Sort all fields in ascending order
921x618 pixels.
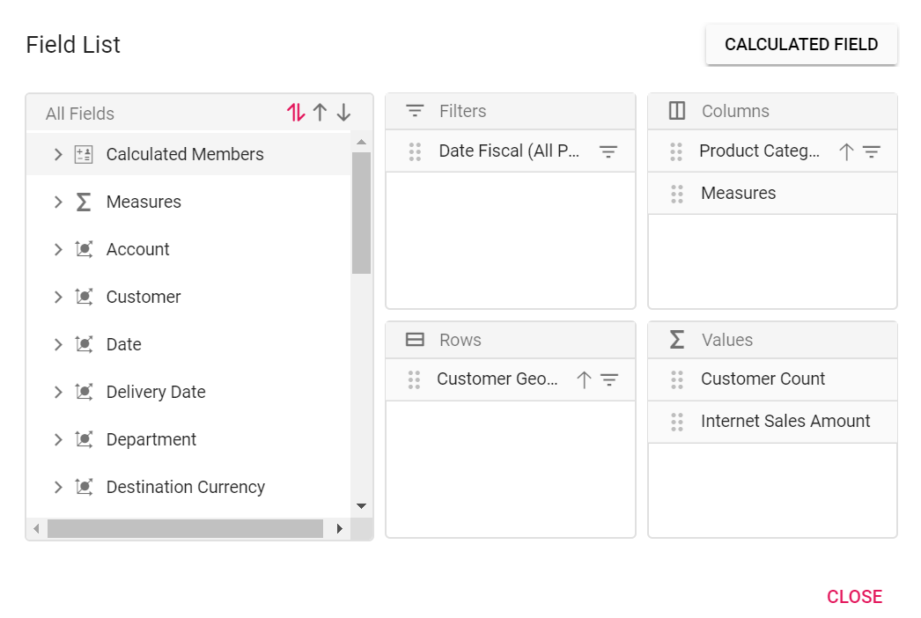[x=321, y=112]
